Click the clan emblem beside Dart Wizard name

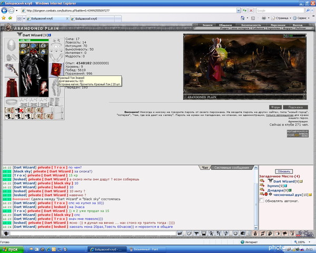(x=19, y=35)
